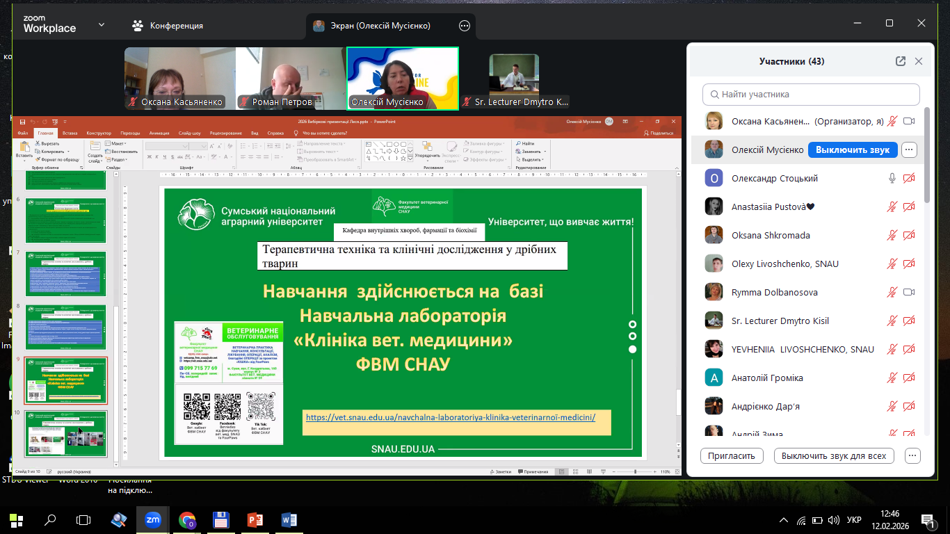Pop out the participants panel
This screenshot has height=534, width=950.
pos(901,61)
